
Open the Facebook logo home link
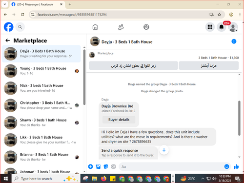pos(8,27)
